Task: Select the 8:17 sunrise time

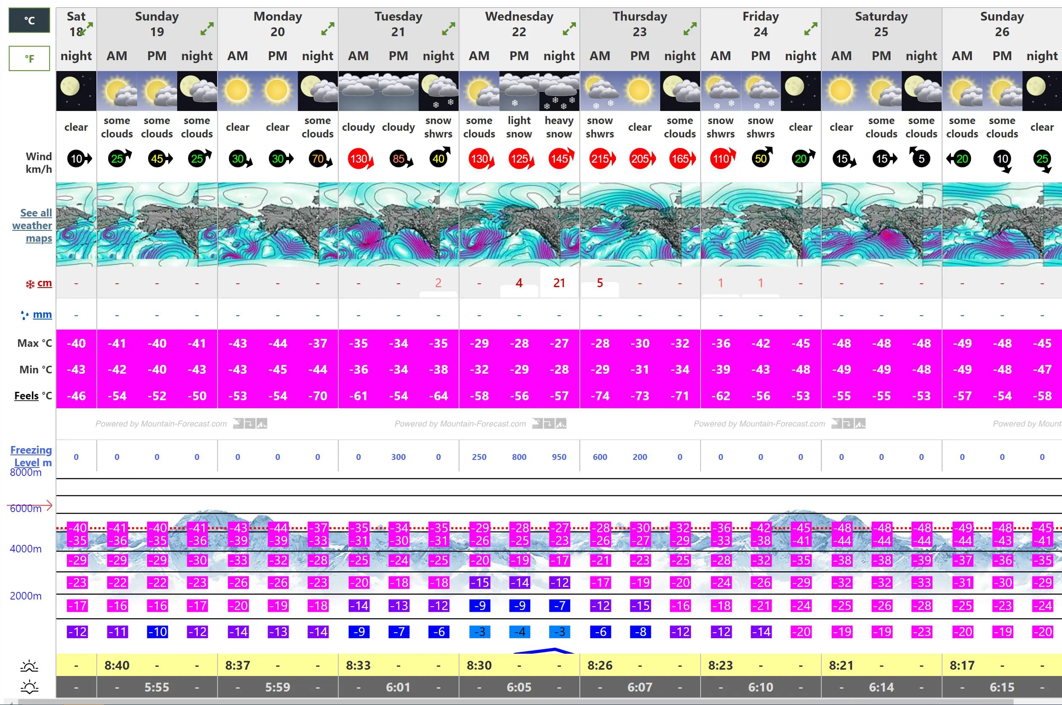Action: pos(962,665)
